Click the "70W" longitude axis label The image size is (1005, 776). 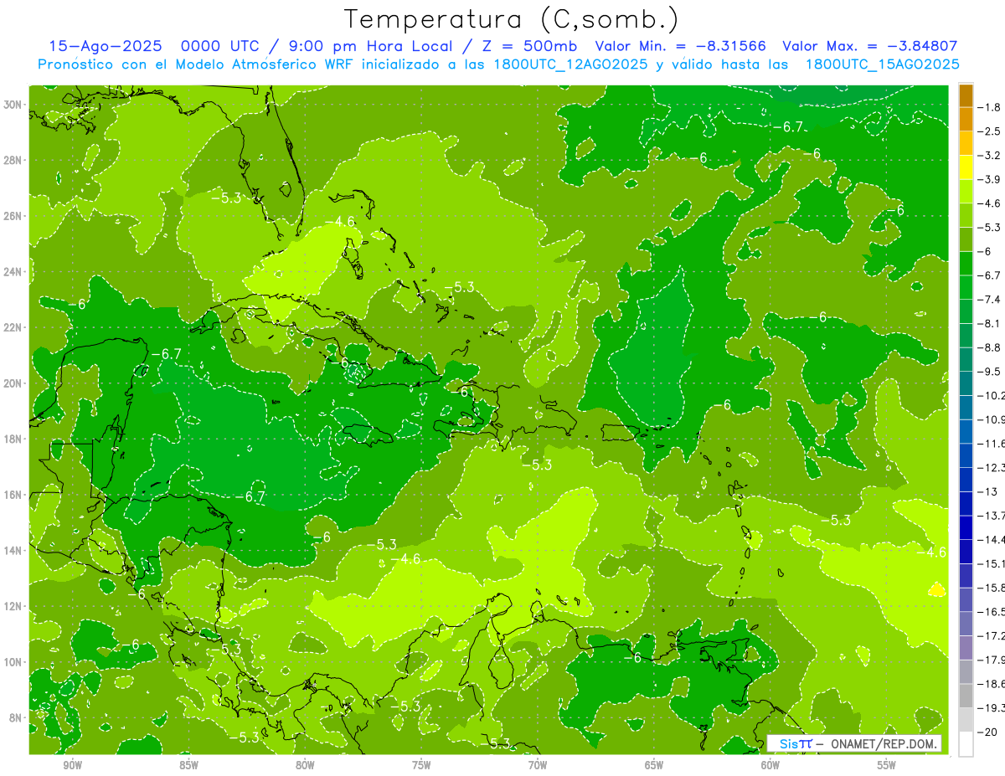pyautogui.click(x=538, y=765)
